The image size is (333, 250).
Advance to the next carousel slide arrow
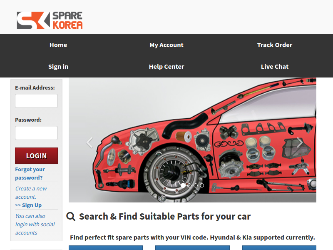(299, 142)
